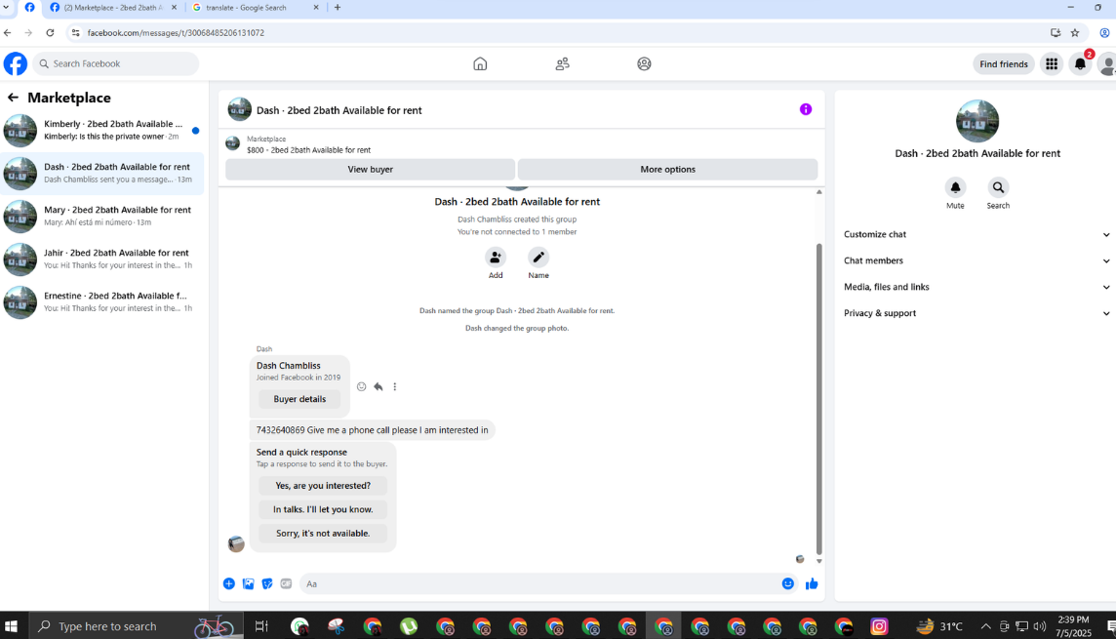Click More options button
The width and height of the screenshot is (1116, 639).
click(667, 170)
